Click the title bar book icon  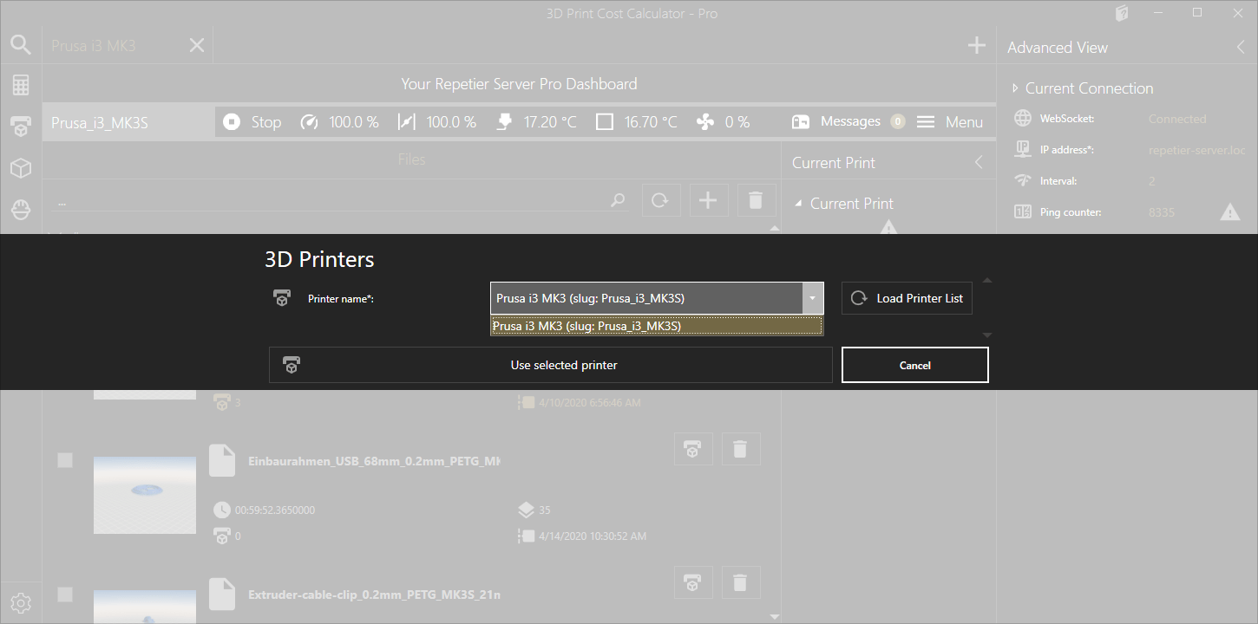1122,13
